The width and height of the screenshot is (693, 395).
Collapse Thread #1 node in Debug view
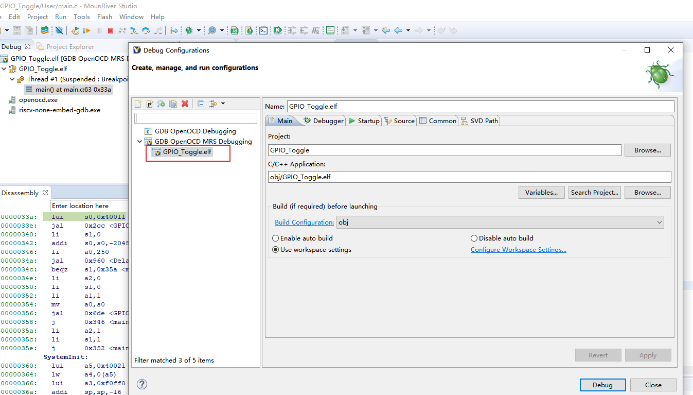[12, 79]
